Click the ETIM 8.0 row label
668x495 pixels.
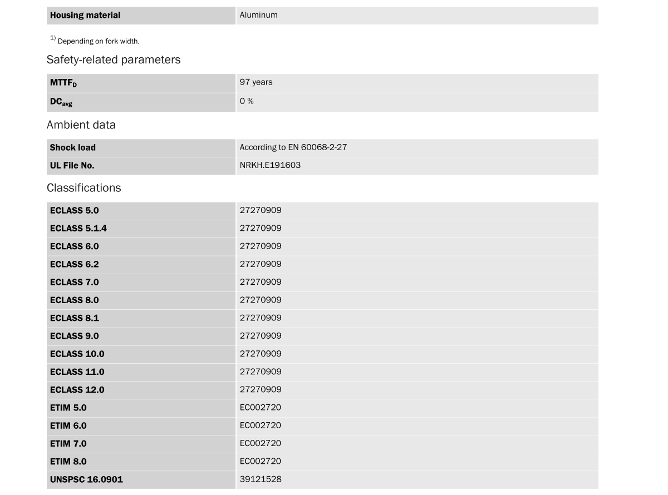click(68, 462)
